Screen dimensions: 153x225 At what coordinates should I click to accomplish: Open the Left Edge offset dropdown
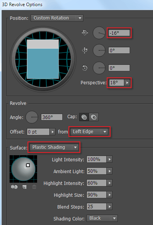[89, 132]
